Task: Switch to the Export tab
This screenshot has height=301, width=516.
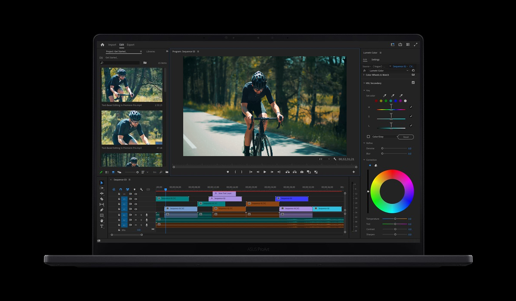Action: pyautogui.click(x=130, y=45)
